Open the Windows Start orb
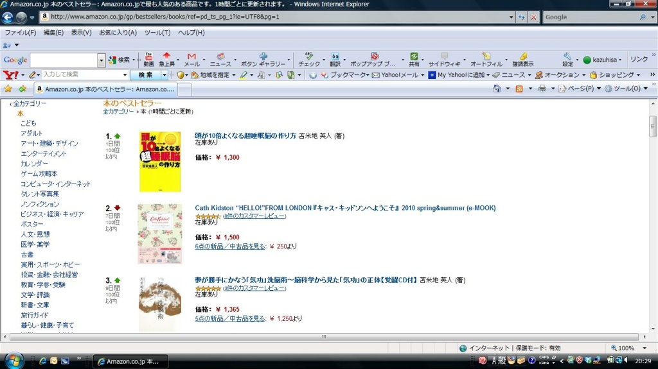Image resolution: width=658 pixels, height=369 pixels. [x=13, y=361]
